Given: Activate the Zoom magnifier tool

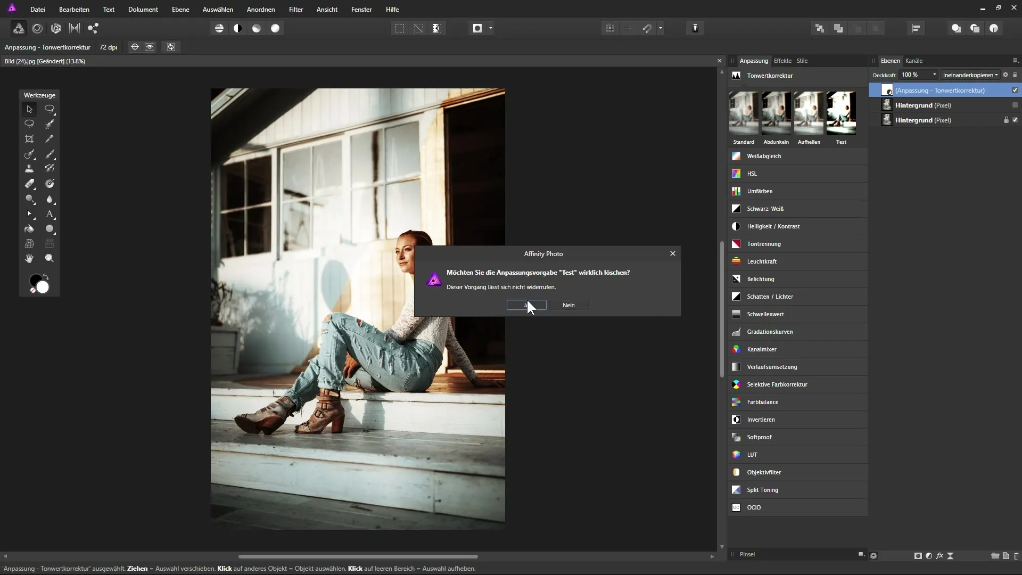Looking at the screenshot, I should pyautogui.click(x=50, y=258).
